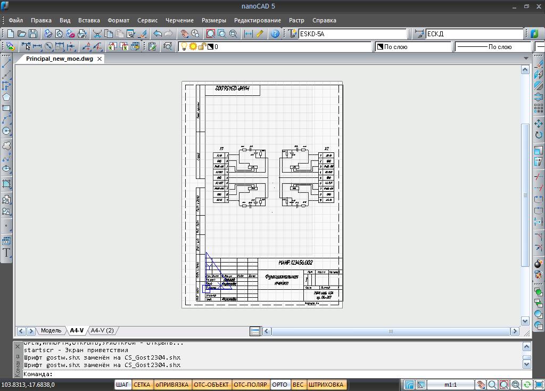This screenshot has width=545, height=391.
Task: Switch to the A4-V (2) layout tab
Action: tap(102, 330)
